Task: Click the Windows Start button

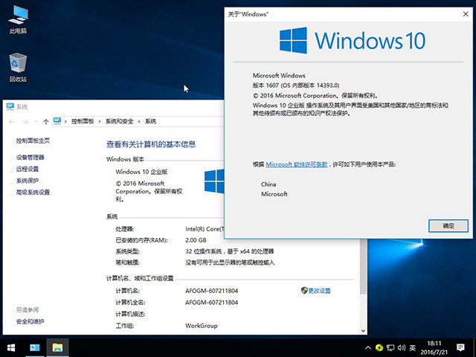Action: 11,347
